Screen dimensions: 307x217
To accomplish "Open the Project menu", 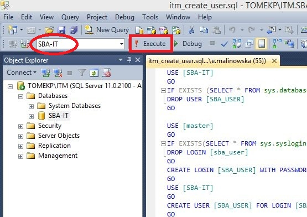I will [97, 17].
